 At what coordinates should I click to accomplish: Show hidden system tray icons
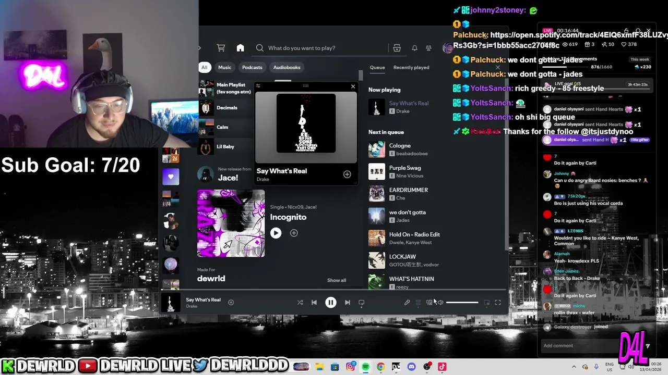coord(574,367)
